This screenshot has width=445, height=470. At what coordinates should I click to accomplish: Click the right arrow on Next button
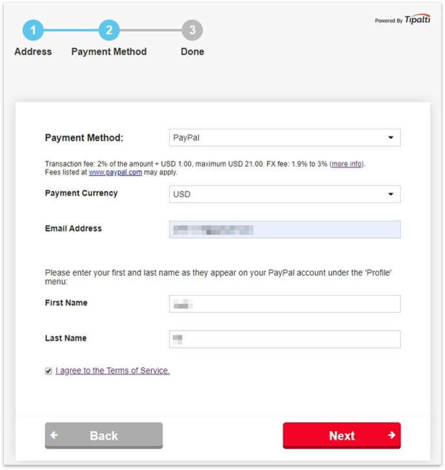pyautogui.click(x=391, y=436)
